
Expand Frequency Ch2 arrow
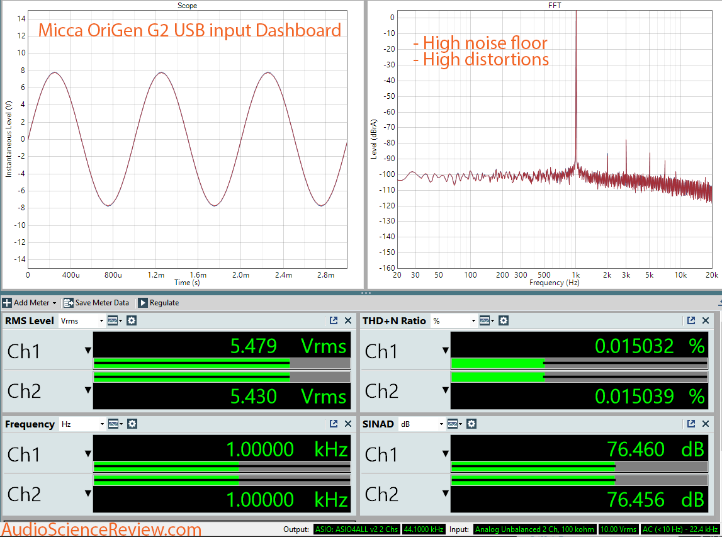(88, 494)
